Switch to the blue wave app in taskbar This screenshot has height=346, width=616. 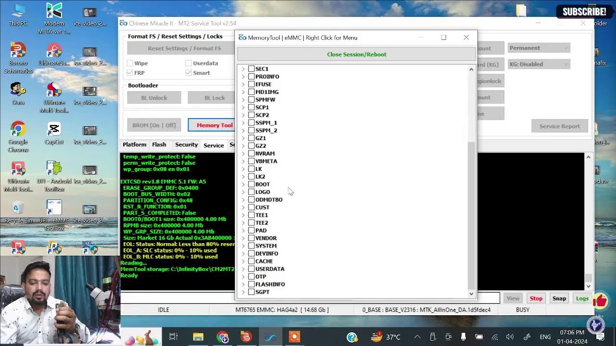[270, 337]
